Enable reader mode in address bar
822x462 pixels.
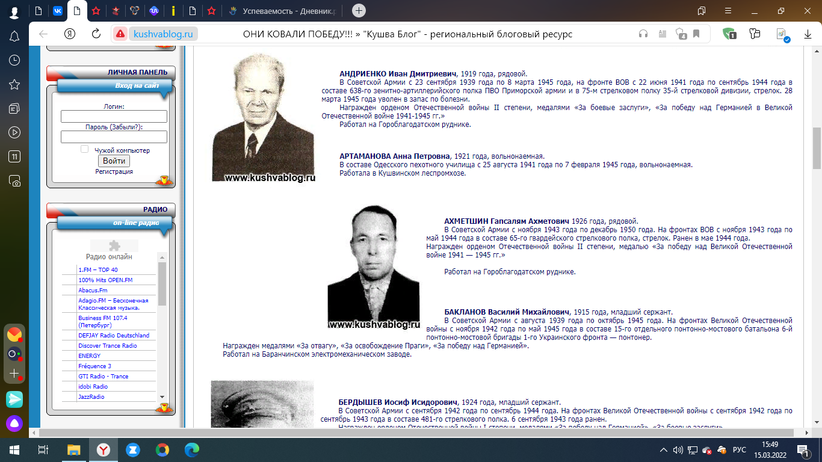[x=663, y=34]
